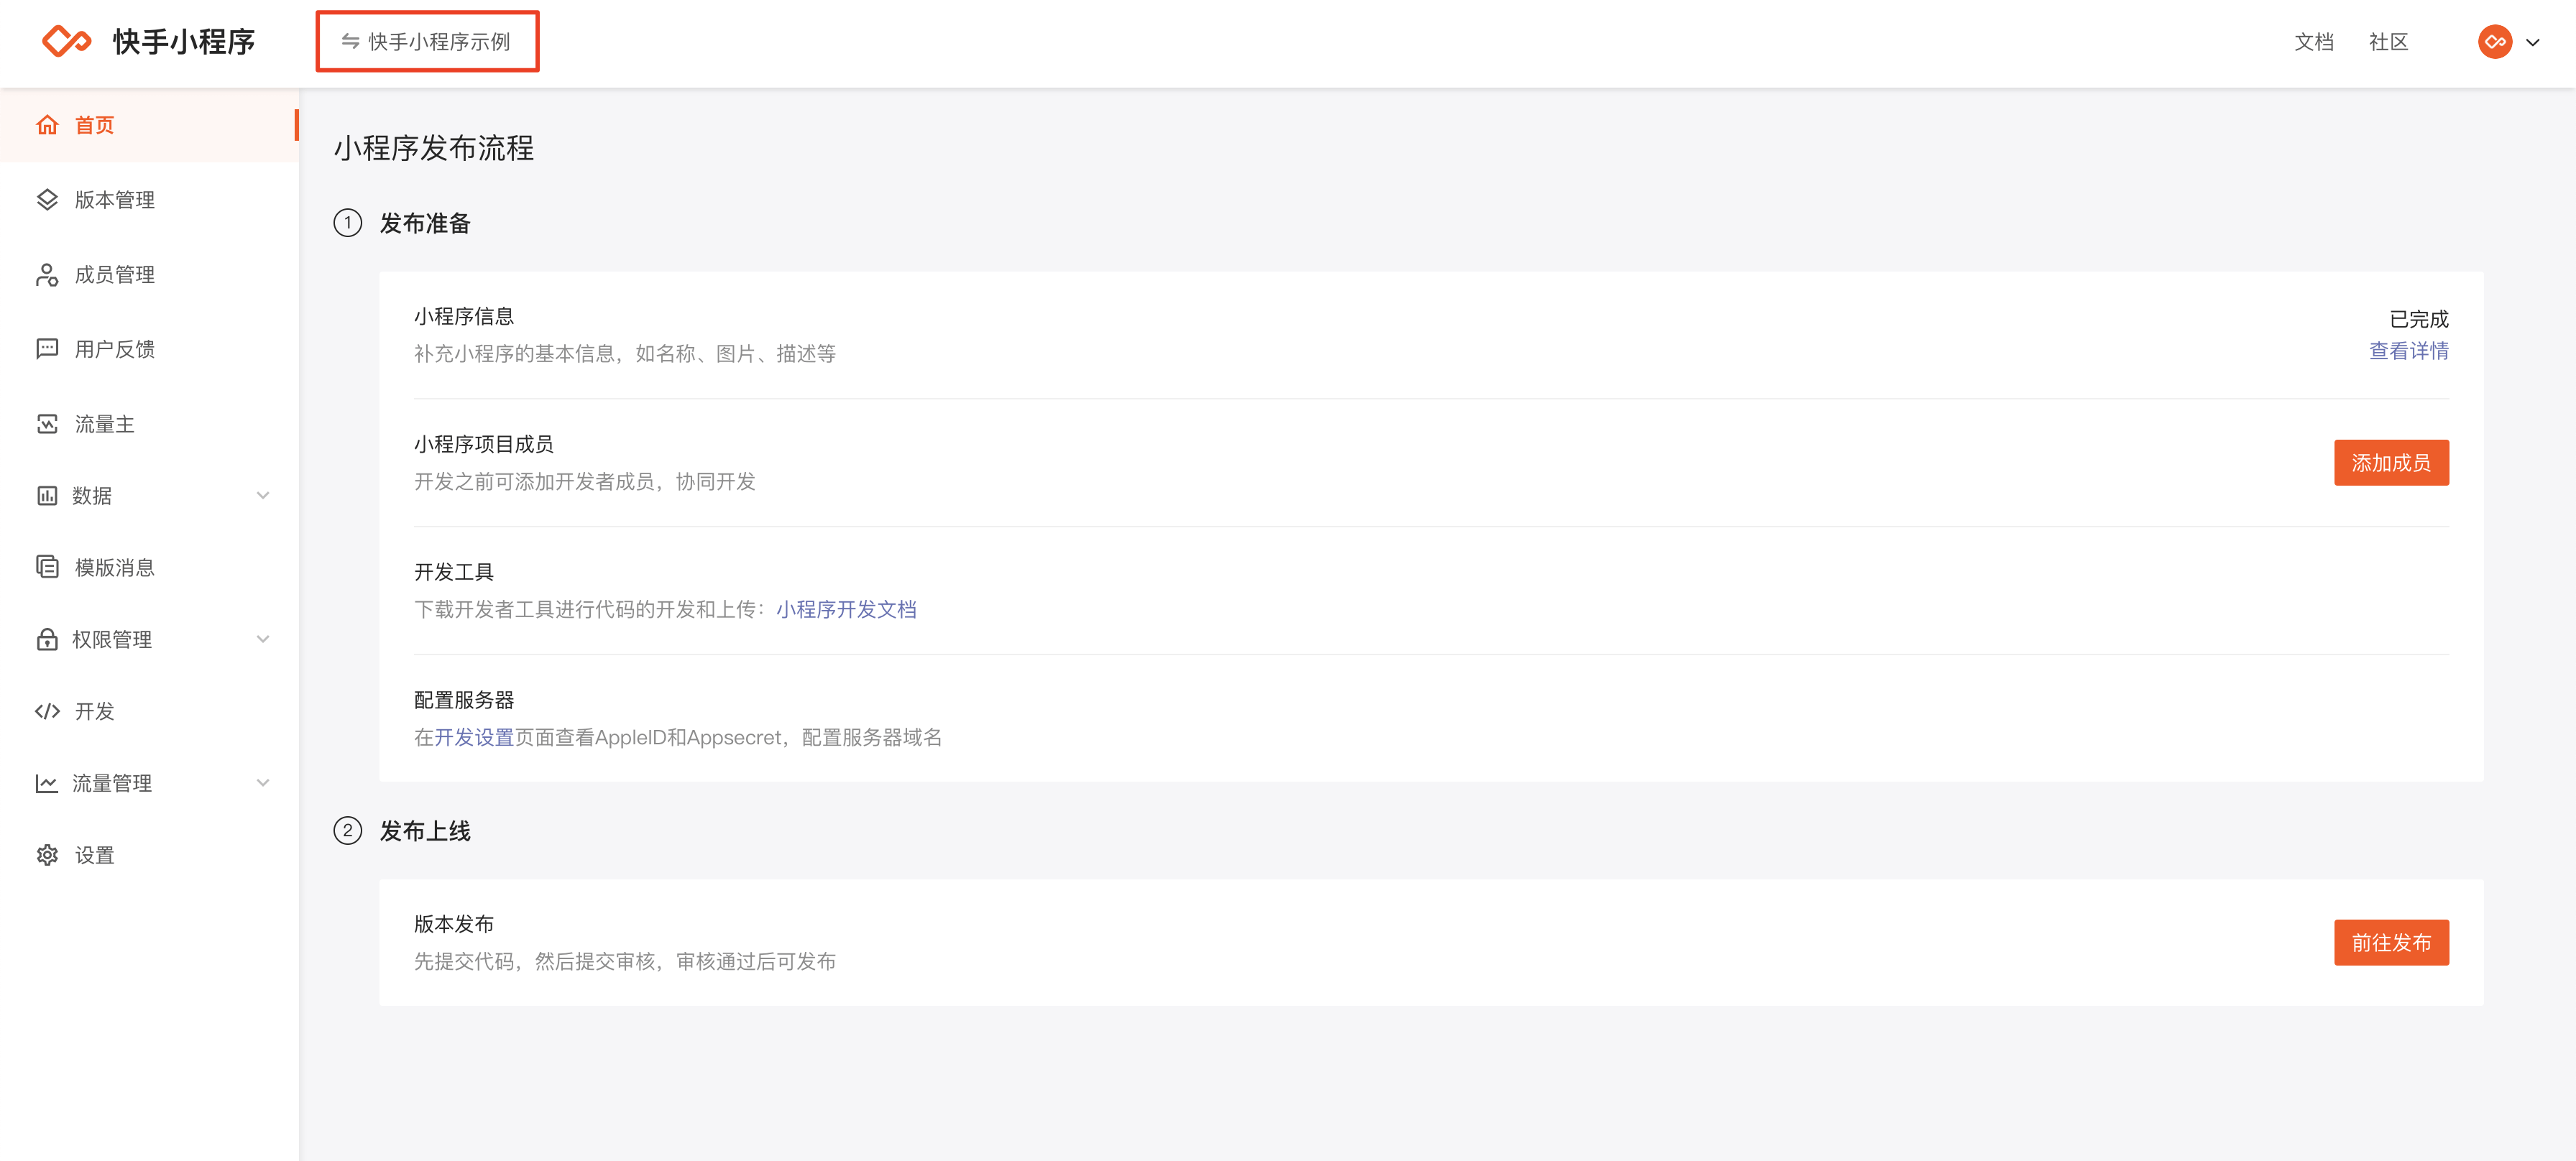Click the chat bubble icon for 用户反馈
Screen dimensions: 2576x1161
click(x=47, y=348)
